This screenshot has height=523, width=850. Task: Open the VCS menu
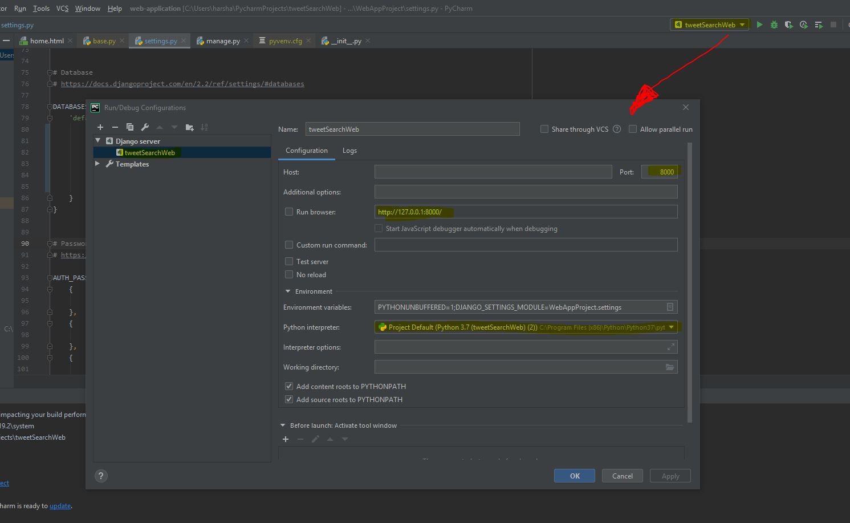63,9
